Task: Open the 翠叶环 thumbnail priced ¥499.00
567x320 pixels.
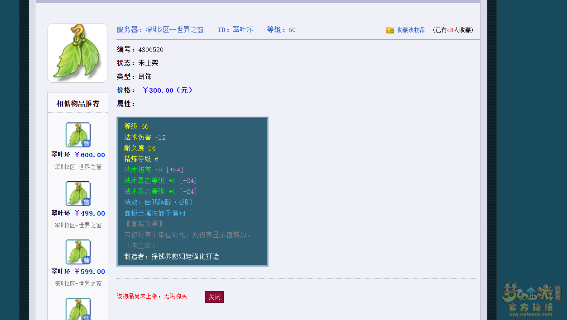Action: tap(78, 193)
